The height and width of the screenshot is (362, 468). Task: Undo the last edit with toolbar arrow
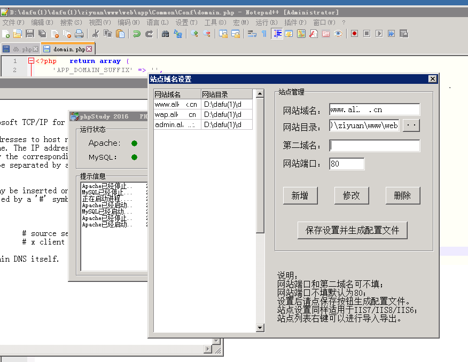pyautogui.click(x=137, y=34)
